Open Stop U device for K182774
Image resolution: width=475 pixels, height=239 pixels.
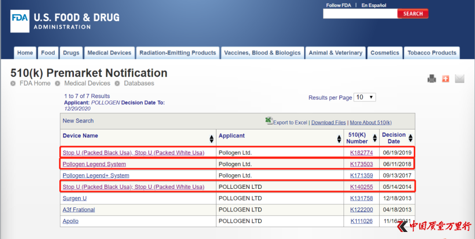click(x=133, y=153)
